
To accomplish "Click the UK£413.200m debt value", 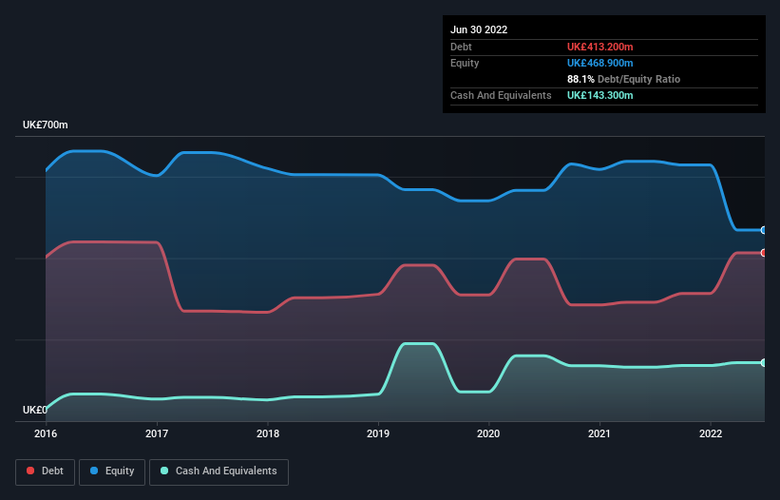I will tap(599, 47).
